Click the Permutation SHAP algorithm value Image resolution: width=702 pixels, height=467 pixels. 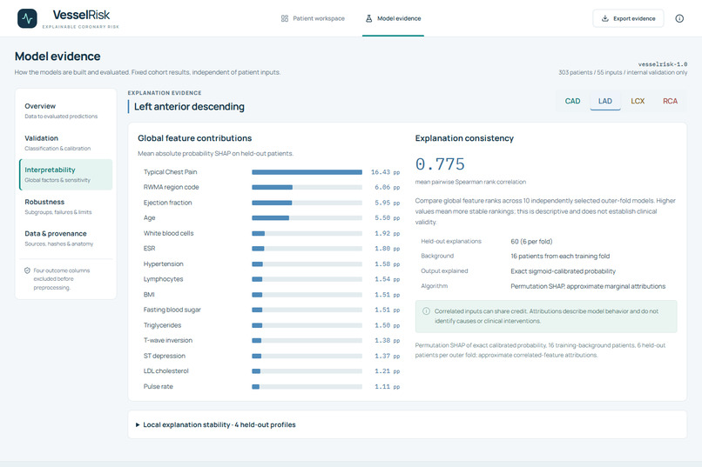[x=588, y=286]
